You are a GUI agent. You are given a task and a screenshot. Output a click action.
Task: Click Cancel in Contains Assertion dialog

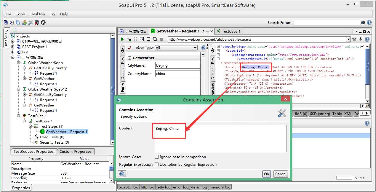point(281,174)
